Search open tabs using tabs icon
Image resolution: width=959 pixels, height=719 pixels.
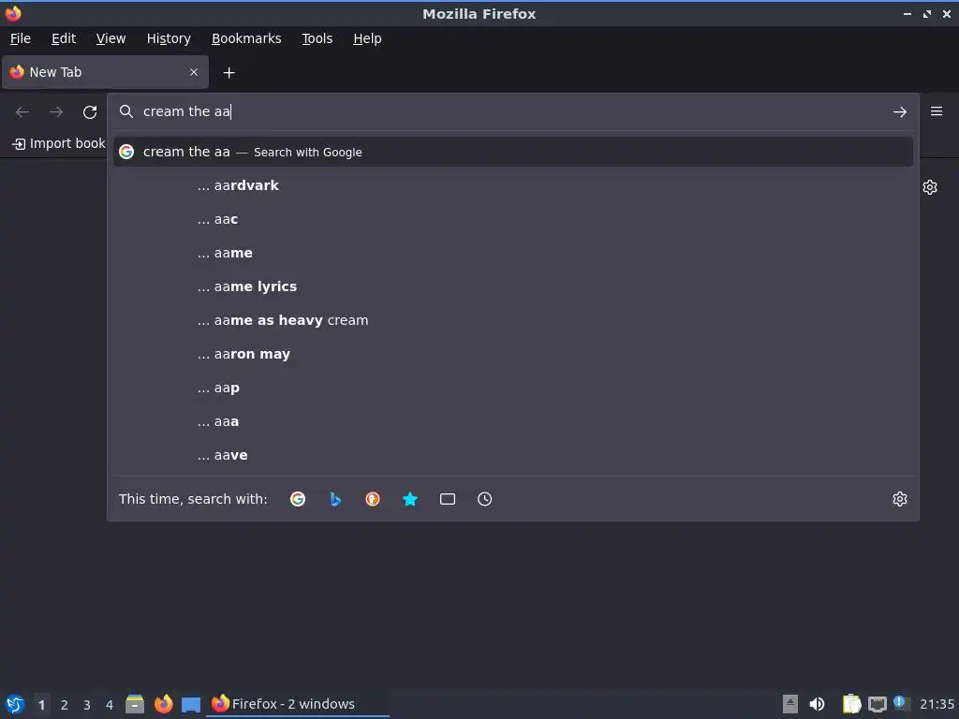[447, 499]
